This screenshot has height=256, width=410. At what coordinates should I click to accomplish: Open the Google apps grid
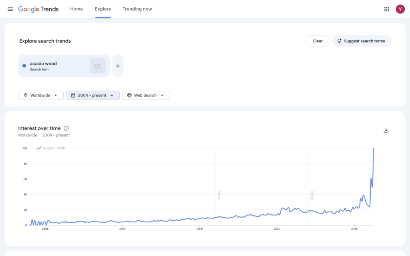(386, 9)
